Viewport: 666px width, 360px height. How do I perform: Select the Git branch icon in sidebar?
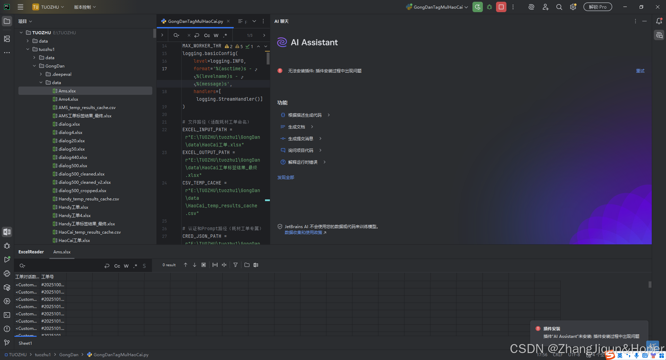click(x=7, y=343)
